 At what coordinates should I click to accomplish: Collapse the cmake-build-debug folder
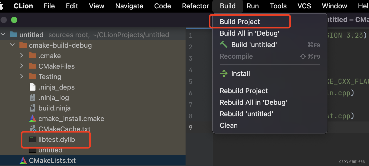pos(12,45)
